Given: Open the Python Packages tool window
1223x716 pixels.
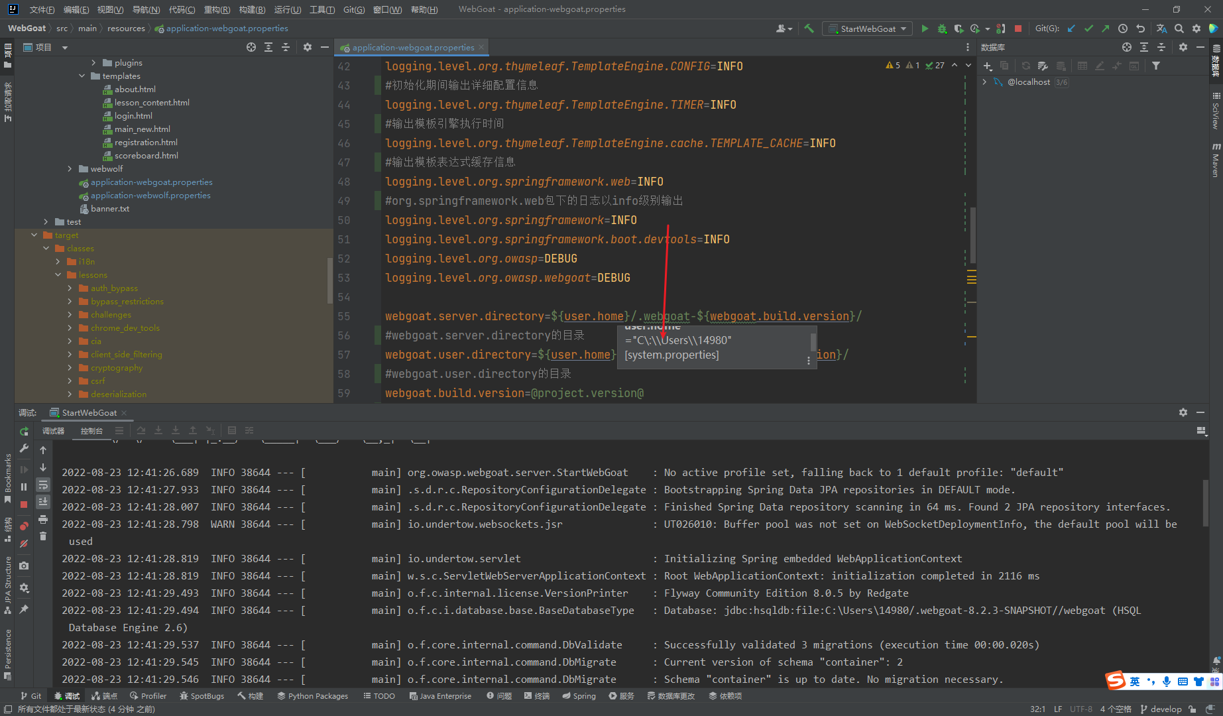Looking at the screenshot, I should coord(312,696).
